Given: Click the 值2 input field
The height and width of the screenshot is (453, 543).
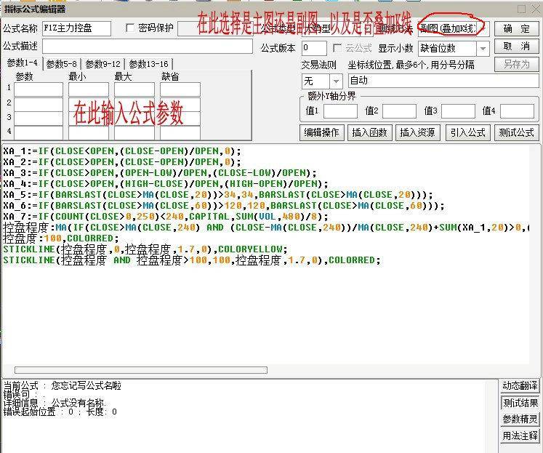Looking at the screenshot, I should (x=399, y=111).
